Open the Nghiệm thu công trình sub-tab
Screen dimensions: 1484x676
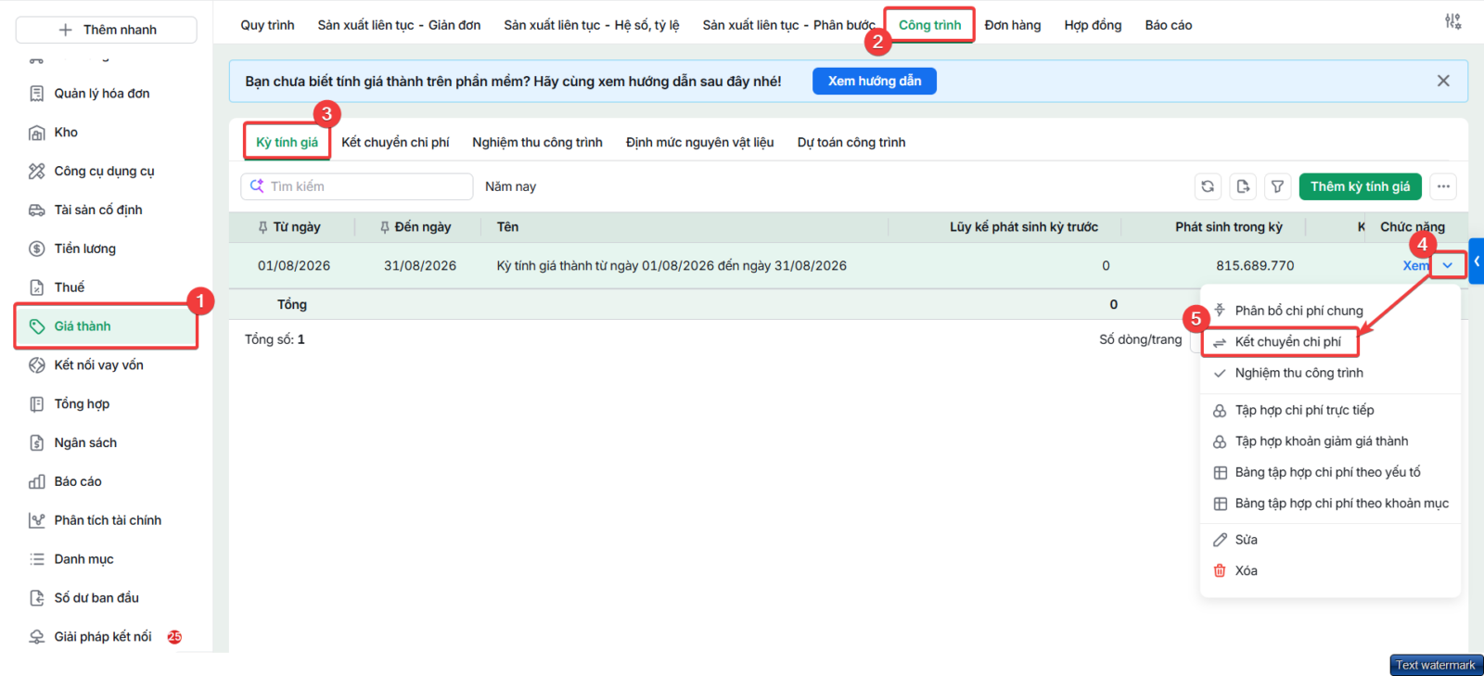click(537, 142)
